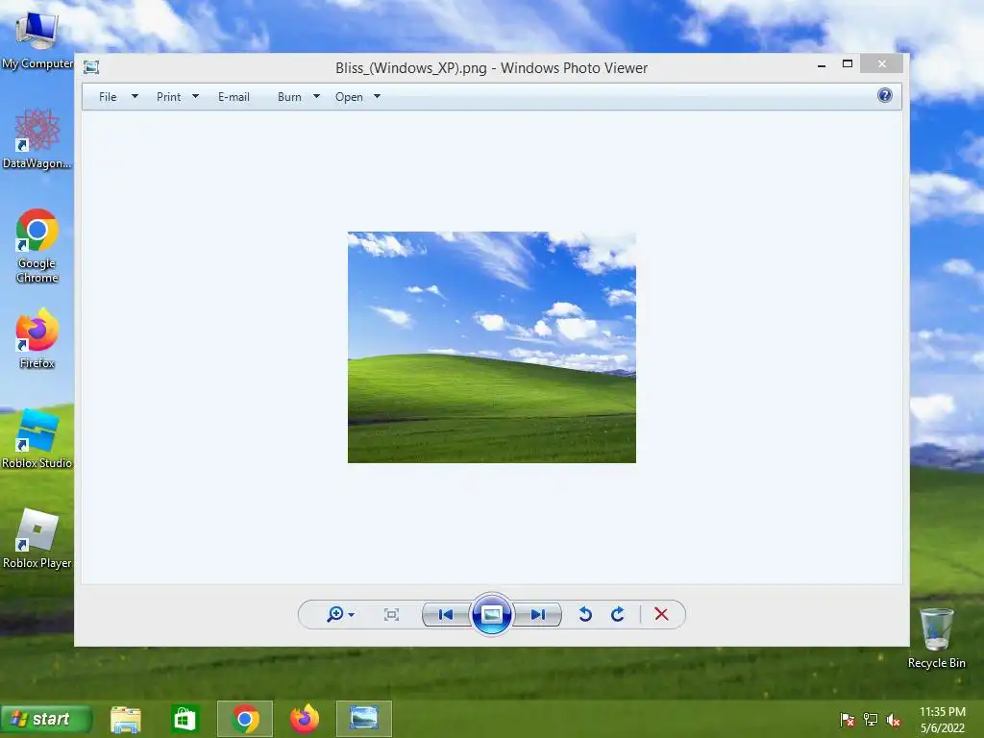Rotate the photo counterclockwise
Image resolution: width=984 pixels, height=738 pixels.
coord(585,614)
